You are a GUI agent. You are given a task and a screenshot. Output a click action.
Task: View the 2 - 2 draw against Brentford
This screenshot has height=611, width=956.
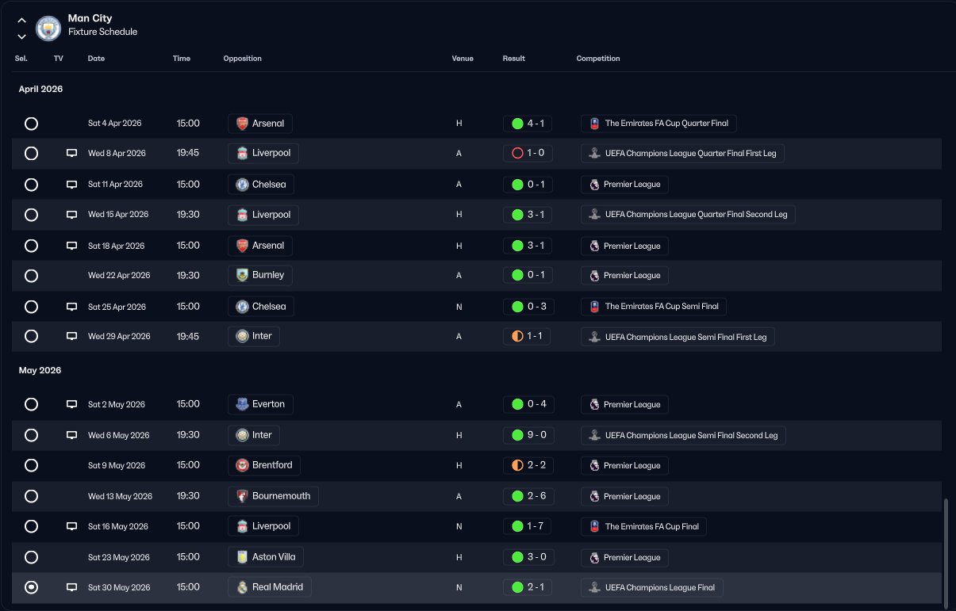(x=528, y=465)
